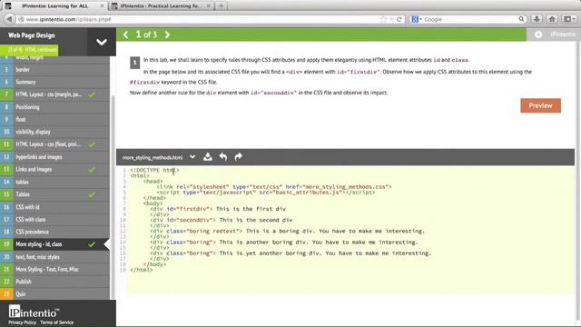Viewport: 581px width, 327px height.
Task: Open the search engine dropdown
Action: [417, 19]
